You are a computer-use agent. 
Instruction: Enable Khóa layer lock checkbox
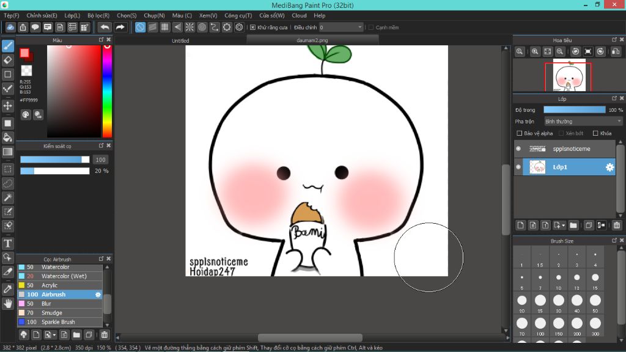pyautogui.click(x=595, y=133)
